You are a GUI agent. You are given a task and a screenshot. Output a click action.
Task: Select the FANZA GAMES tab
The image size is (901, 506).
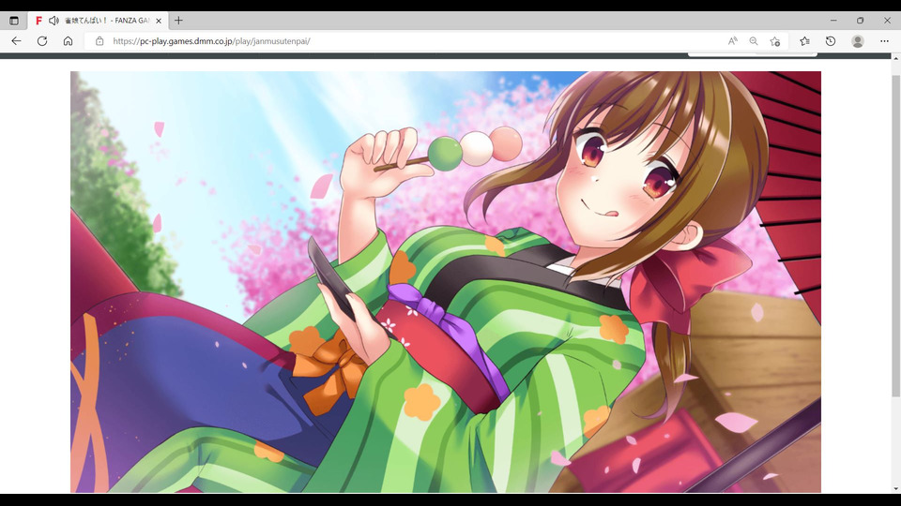(99, 21)
